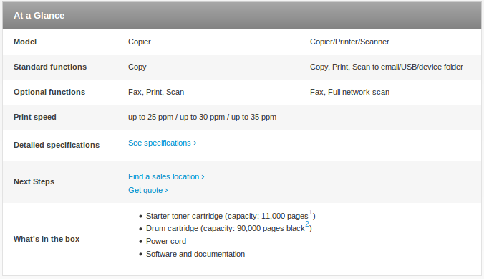The width and height of the screenshot is (484, 279).
Task: Click footnote 1 after 11,000 pages
Action: point(311,212)
